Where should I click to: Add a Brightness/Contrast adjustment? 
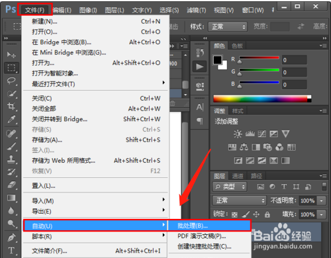[x=238, y=134]
